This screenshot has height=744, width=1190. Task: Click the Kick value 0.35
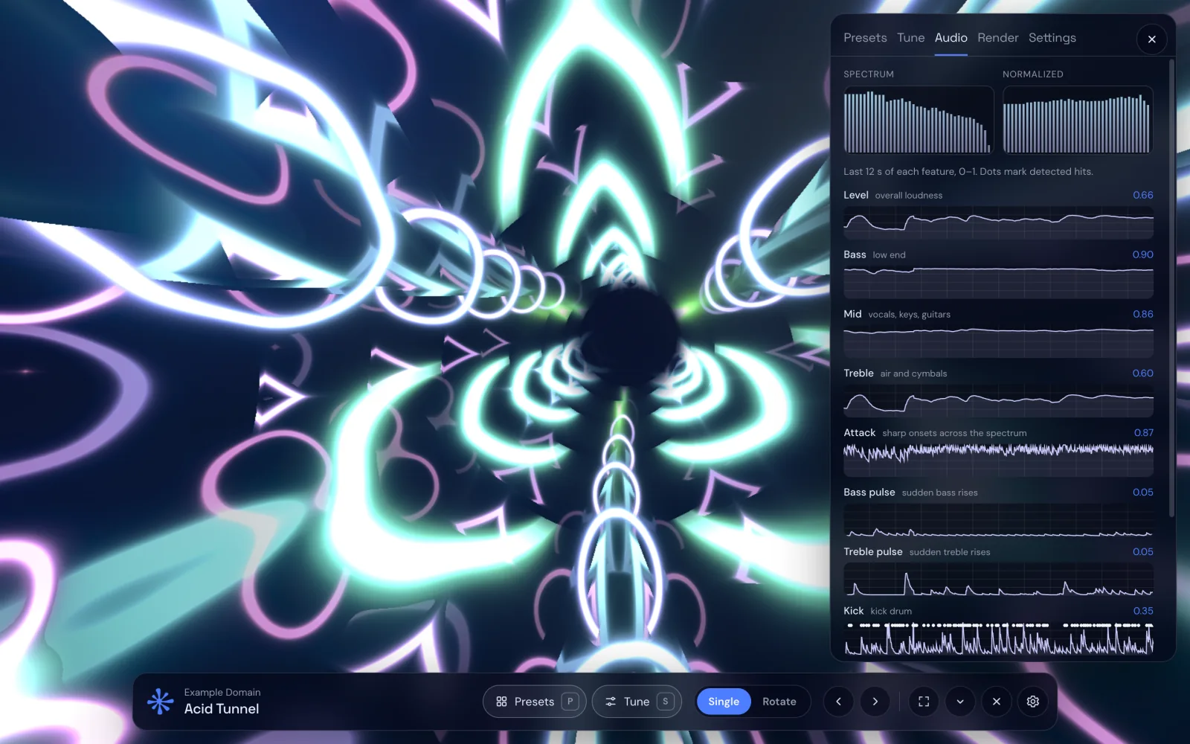tap(1143, 611)
